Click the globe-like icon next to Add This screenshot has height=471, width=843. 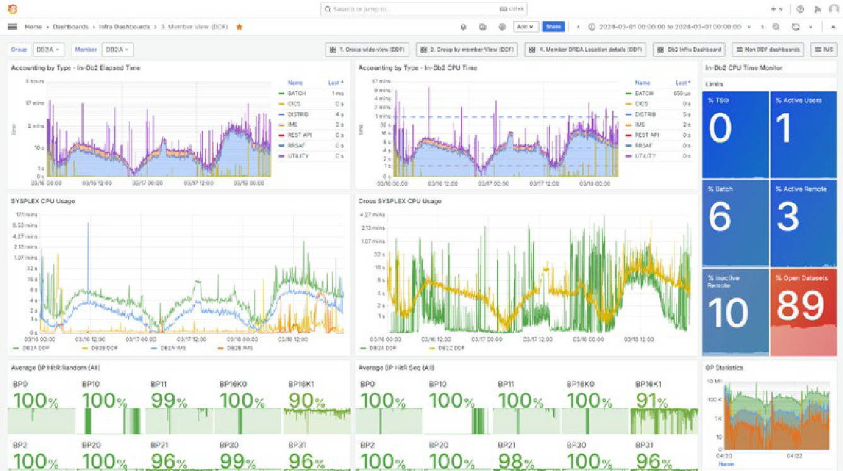[502, 27]
